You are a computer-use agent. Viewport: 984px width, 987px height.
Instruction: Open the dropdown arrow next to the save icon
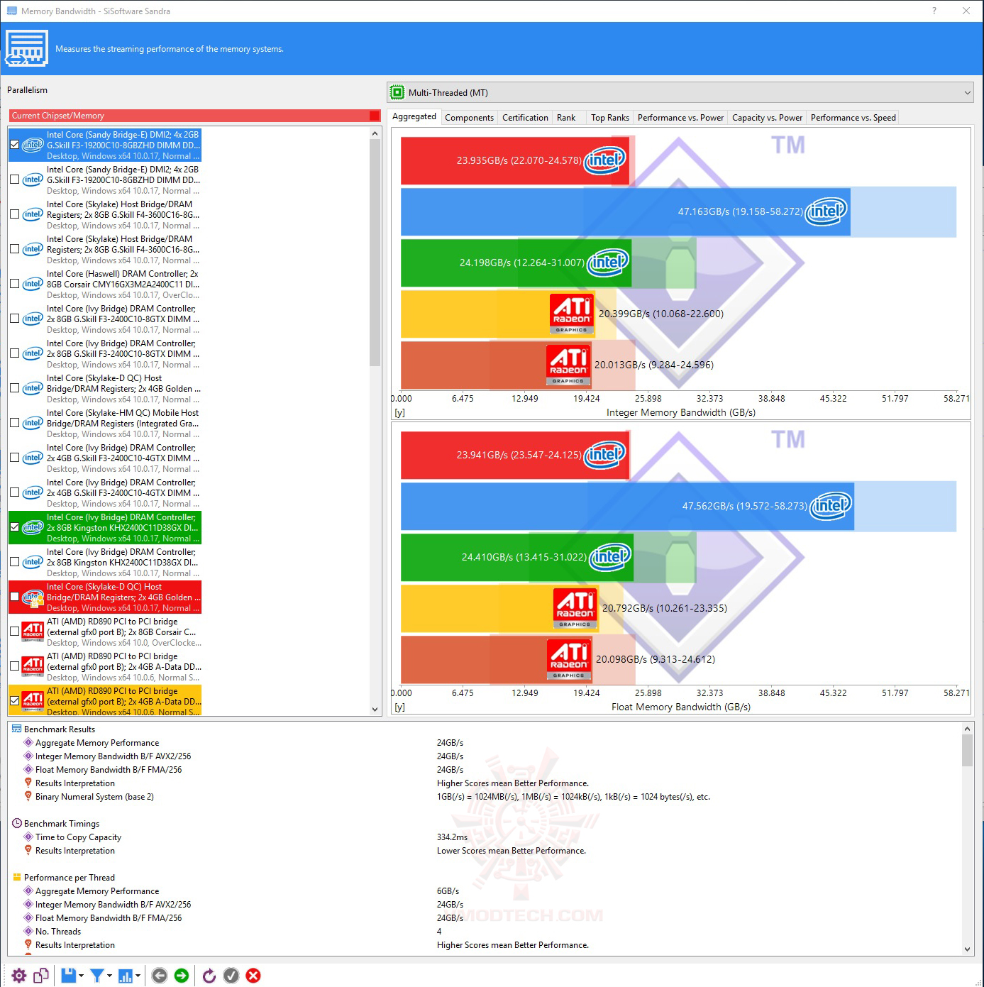click(x=81, y=976)
